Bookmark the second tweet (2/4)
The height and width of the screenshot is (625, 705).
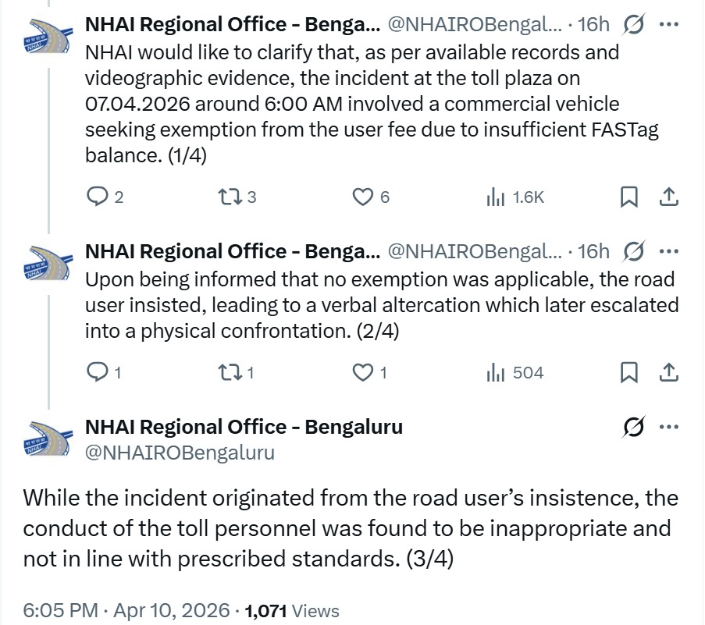point(628,374)
